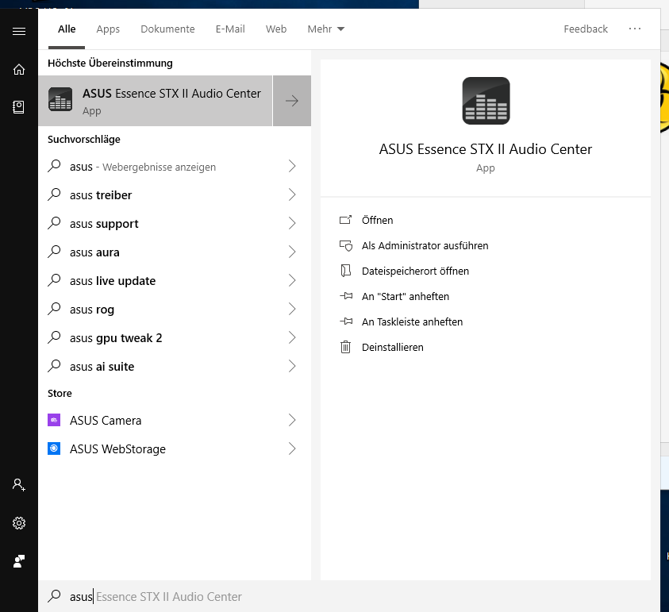Click the pin icon for 'An "Start" anheften'

click(x=346, y=296)
